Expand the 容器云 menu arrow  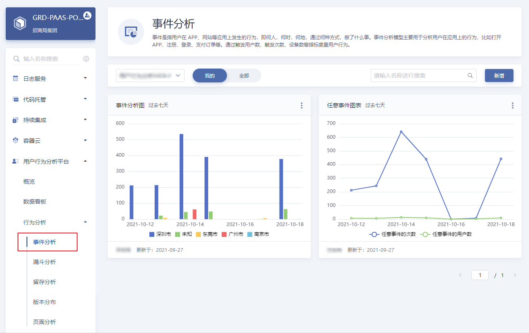pos(85,140)
